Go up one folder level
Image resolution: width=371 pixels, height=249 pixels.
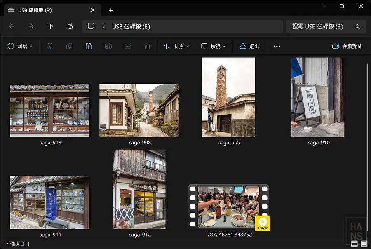coord(50,26)
